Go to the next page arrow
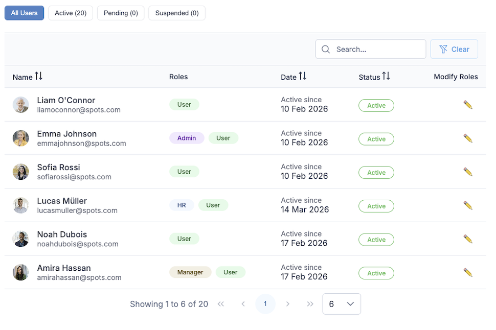The width and height of the screenshot is (496, 330). point(288,304)
